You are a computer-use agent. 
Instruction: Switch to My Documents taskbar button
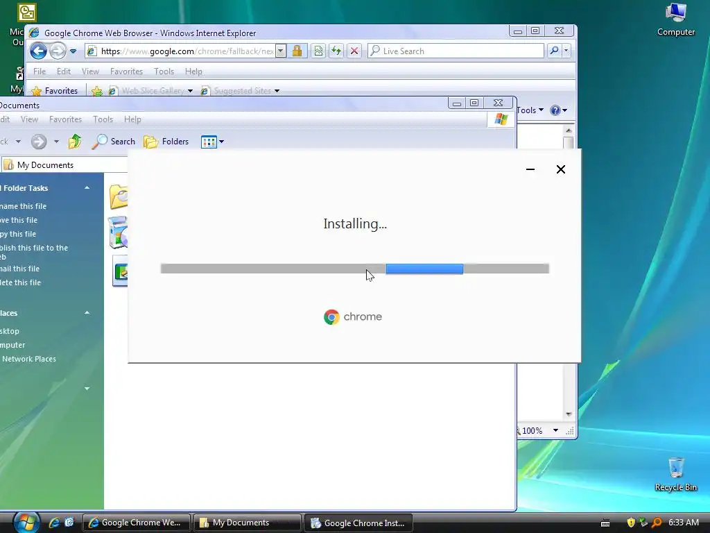coord(248,523)
